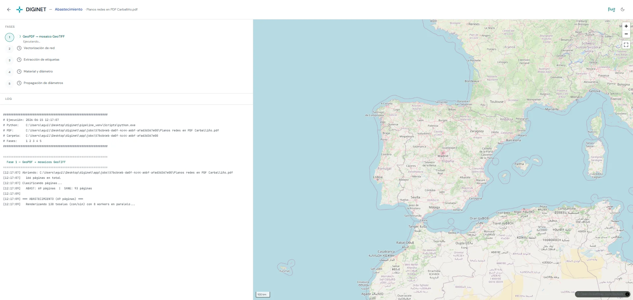Toggle fullscreen map view
633x300 pixels.
[x=626, y=45]
